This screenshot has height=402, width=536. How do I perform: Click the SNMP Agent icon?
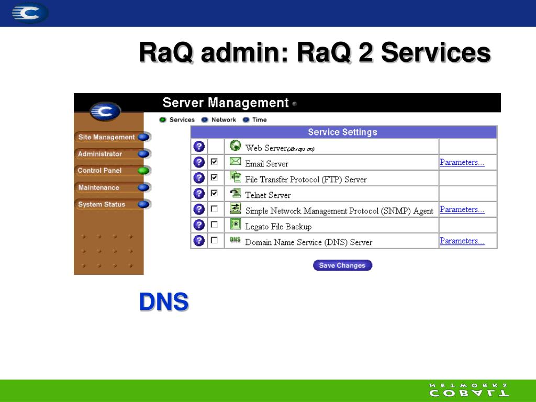coord(235,208)
